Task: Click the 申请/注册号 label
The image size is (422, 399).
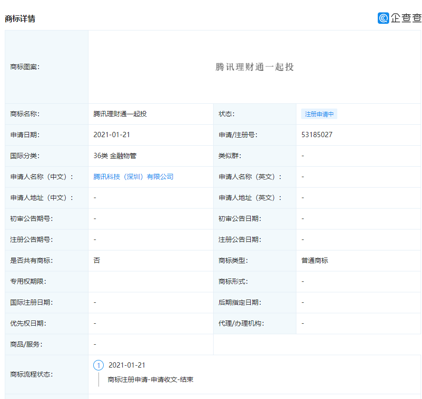Action: (238, 135)
